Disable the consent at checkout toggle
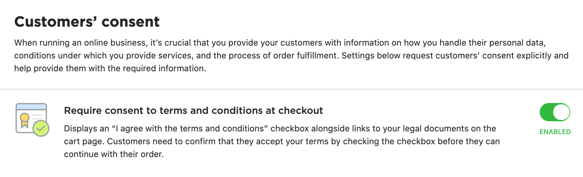This screenshot has height=177, width=583. pyautogui.click(x=555, y=112)
